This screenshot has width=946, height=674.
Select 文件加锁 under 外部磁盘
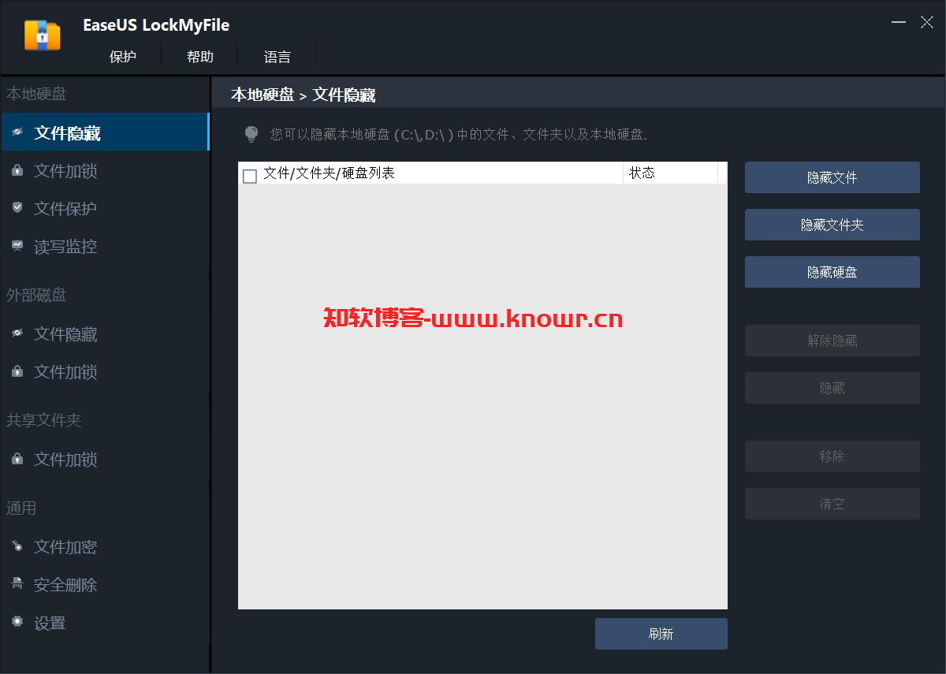tap(104, 371)
